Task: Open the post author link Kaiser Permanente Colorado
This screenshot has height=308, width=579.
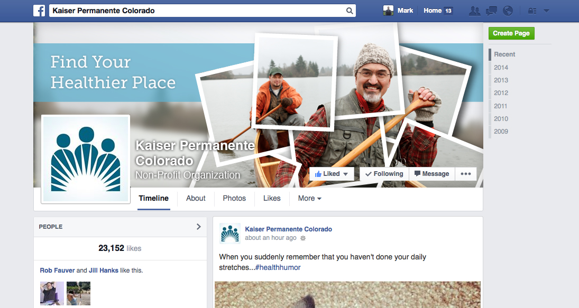Action: pyautogui.click(x=288, y=229)
